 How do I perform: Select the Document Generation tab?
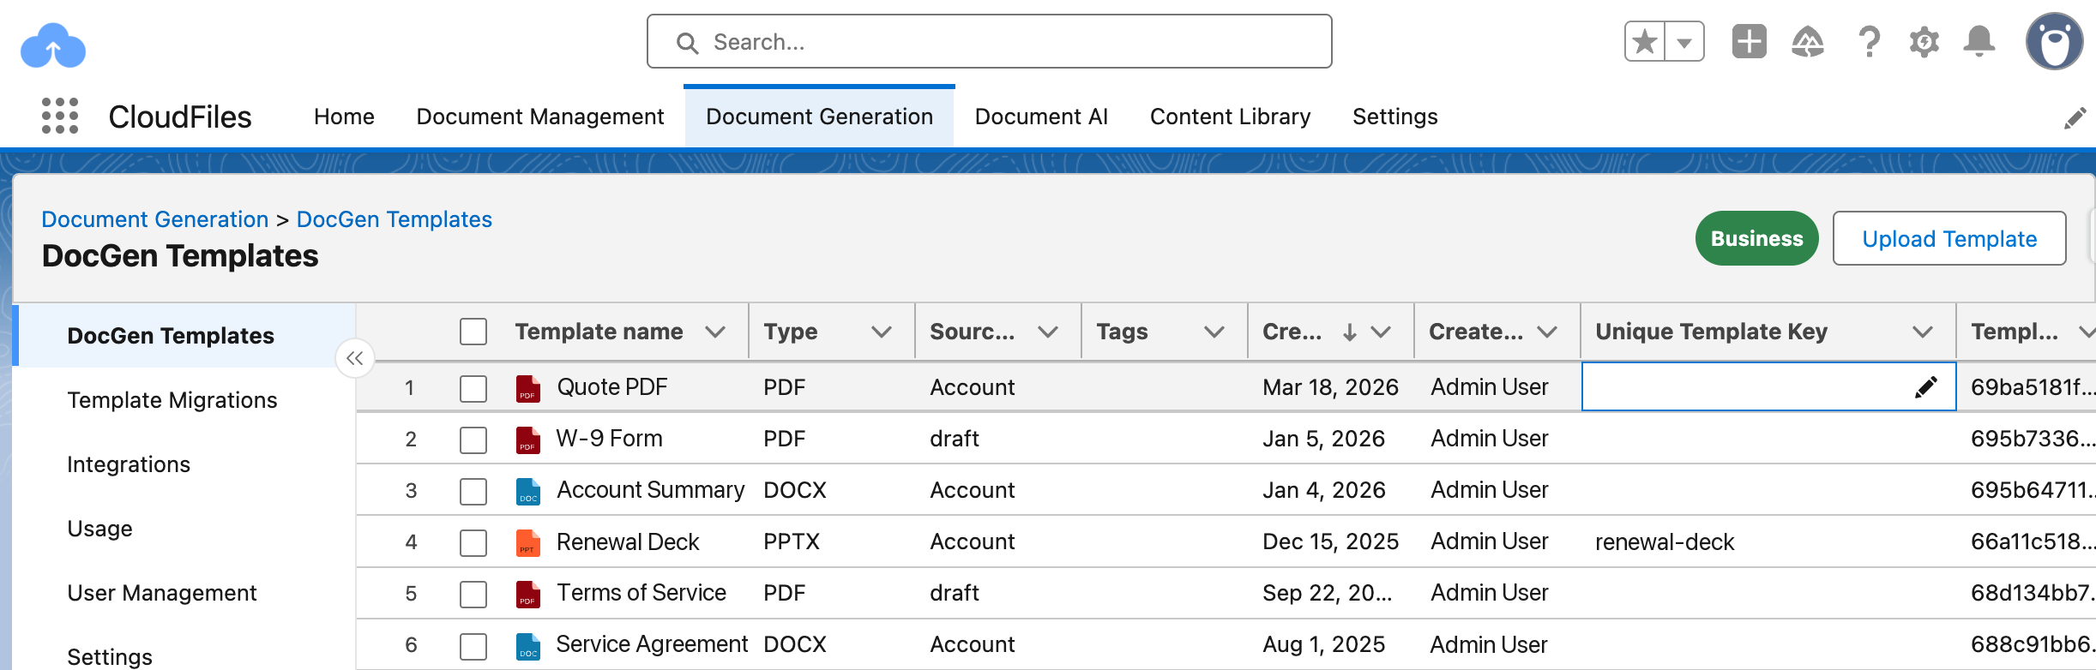(819, 117)
